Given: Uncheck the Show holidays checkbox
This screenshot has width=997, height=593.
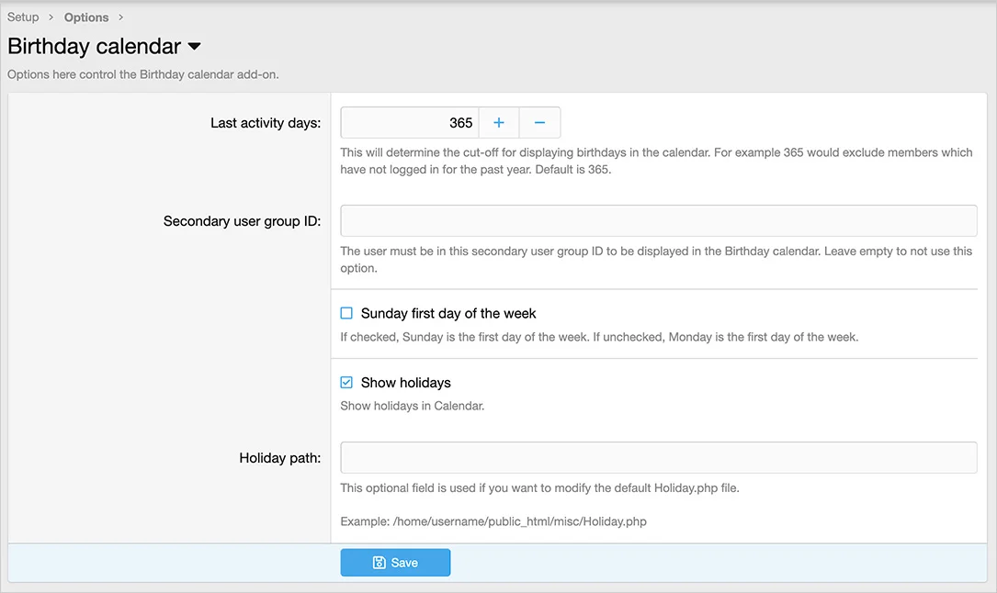Looking at the screenshot, I should coord(346,383).
